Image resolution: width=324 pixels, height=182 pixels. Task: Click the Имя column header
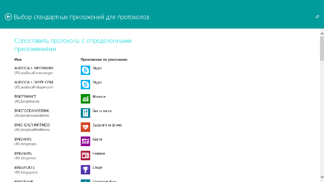pos(18,60)
